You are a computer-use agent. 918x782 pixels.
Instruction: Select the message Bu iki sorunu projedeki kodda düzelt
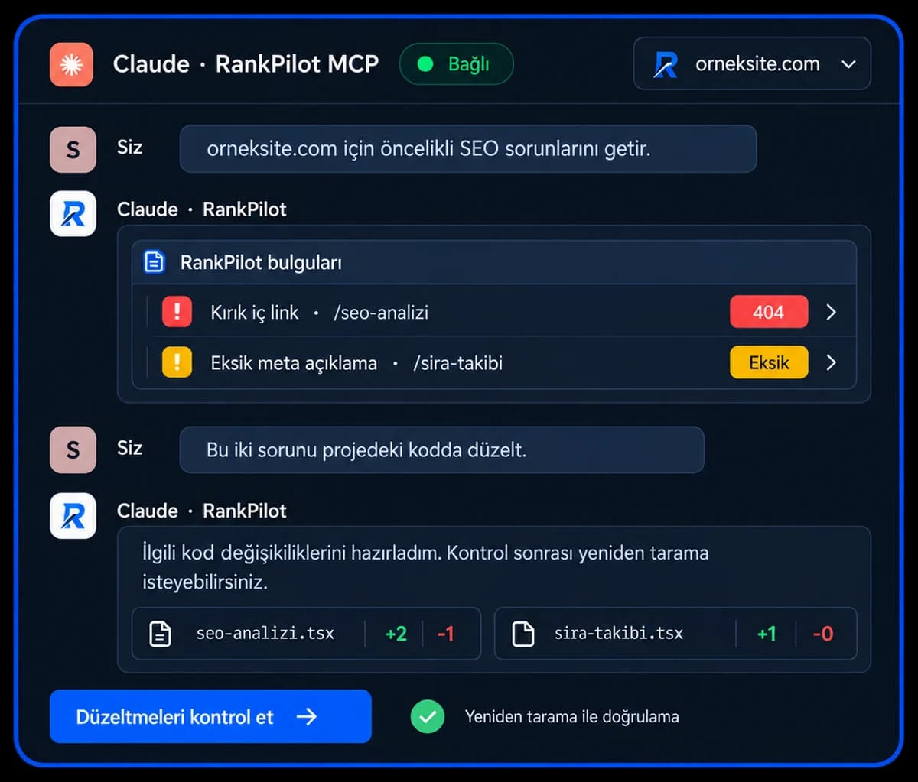pyautogui.click(x=441, y=449)
